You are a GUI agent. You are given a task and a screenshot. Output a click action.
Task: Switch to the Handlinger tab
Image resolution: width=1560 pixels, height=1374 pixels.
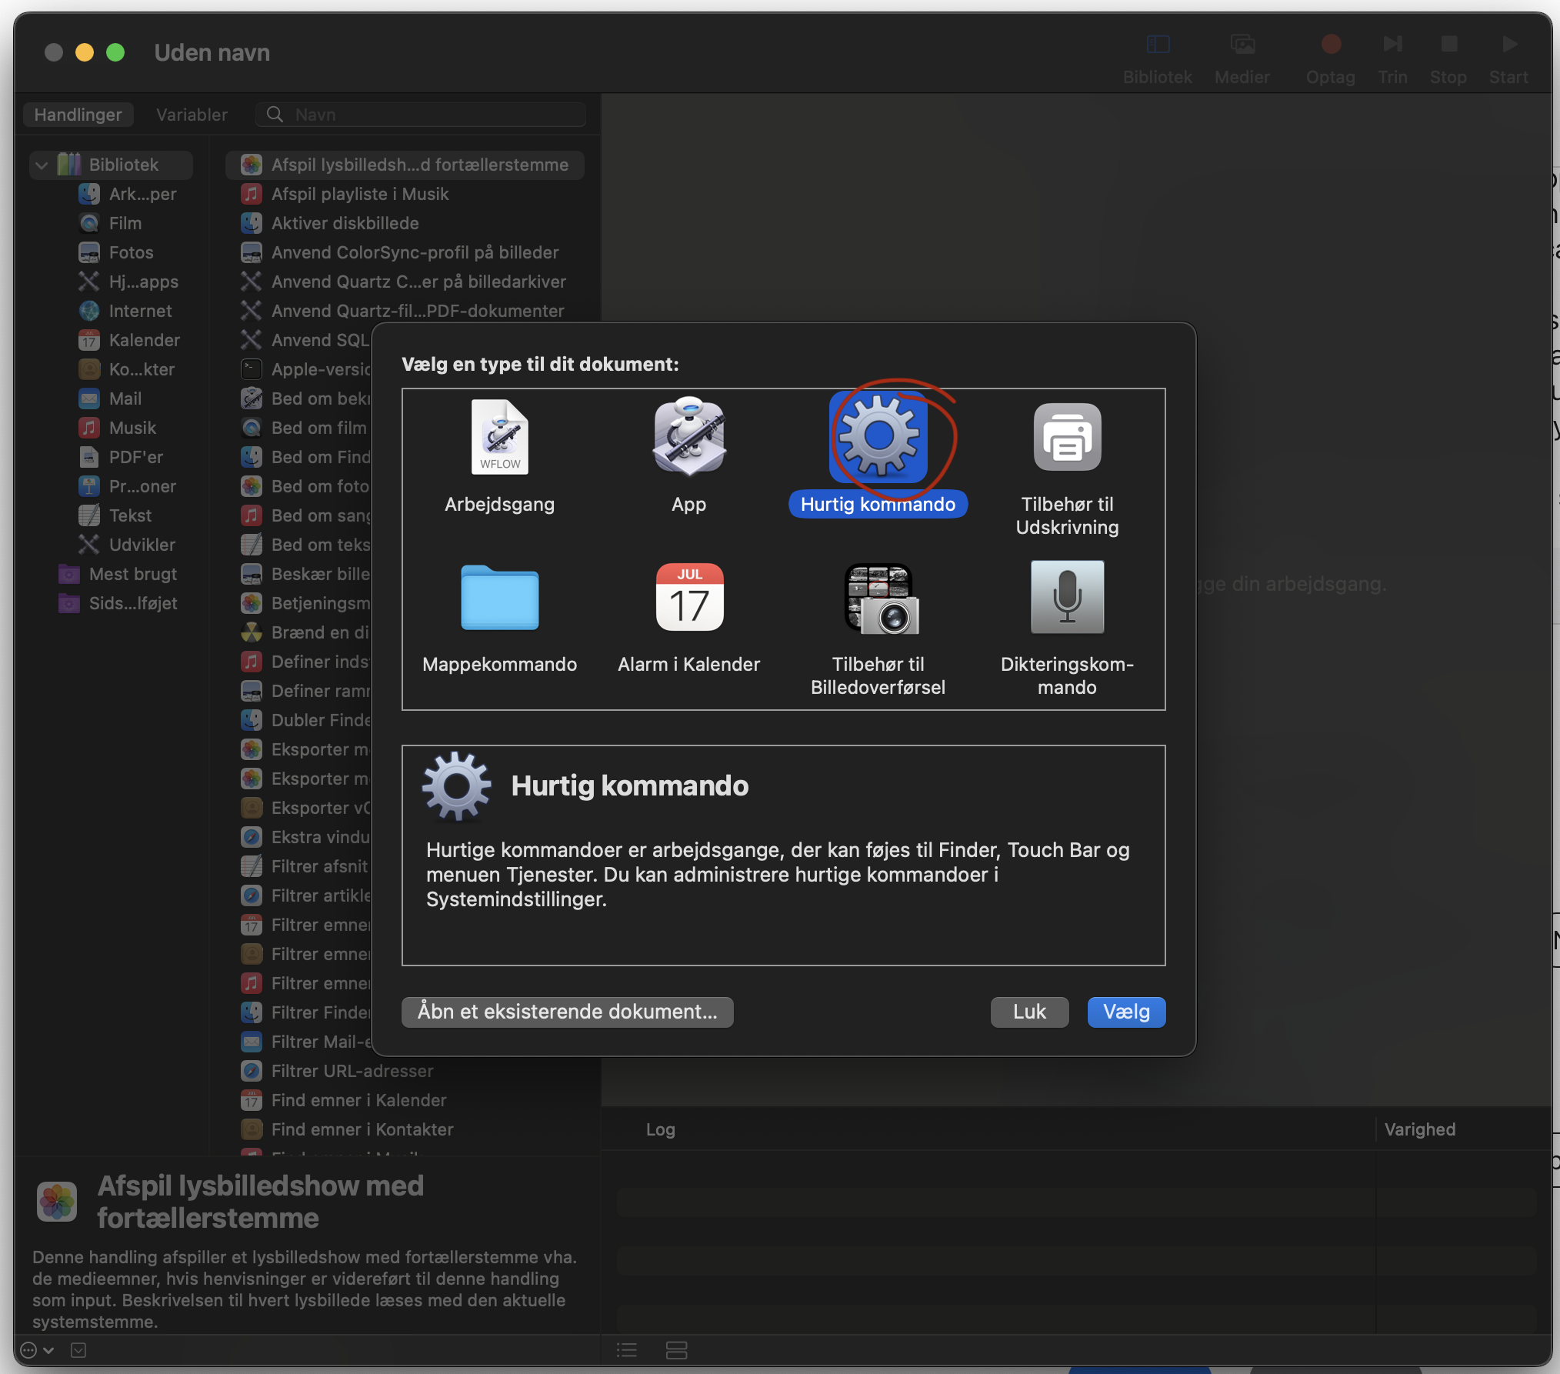coord(78,115)
